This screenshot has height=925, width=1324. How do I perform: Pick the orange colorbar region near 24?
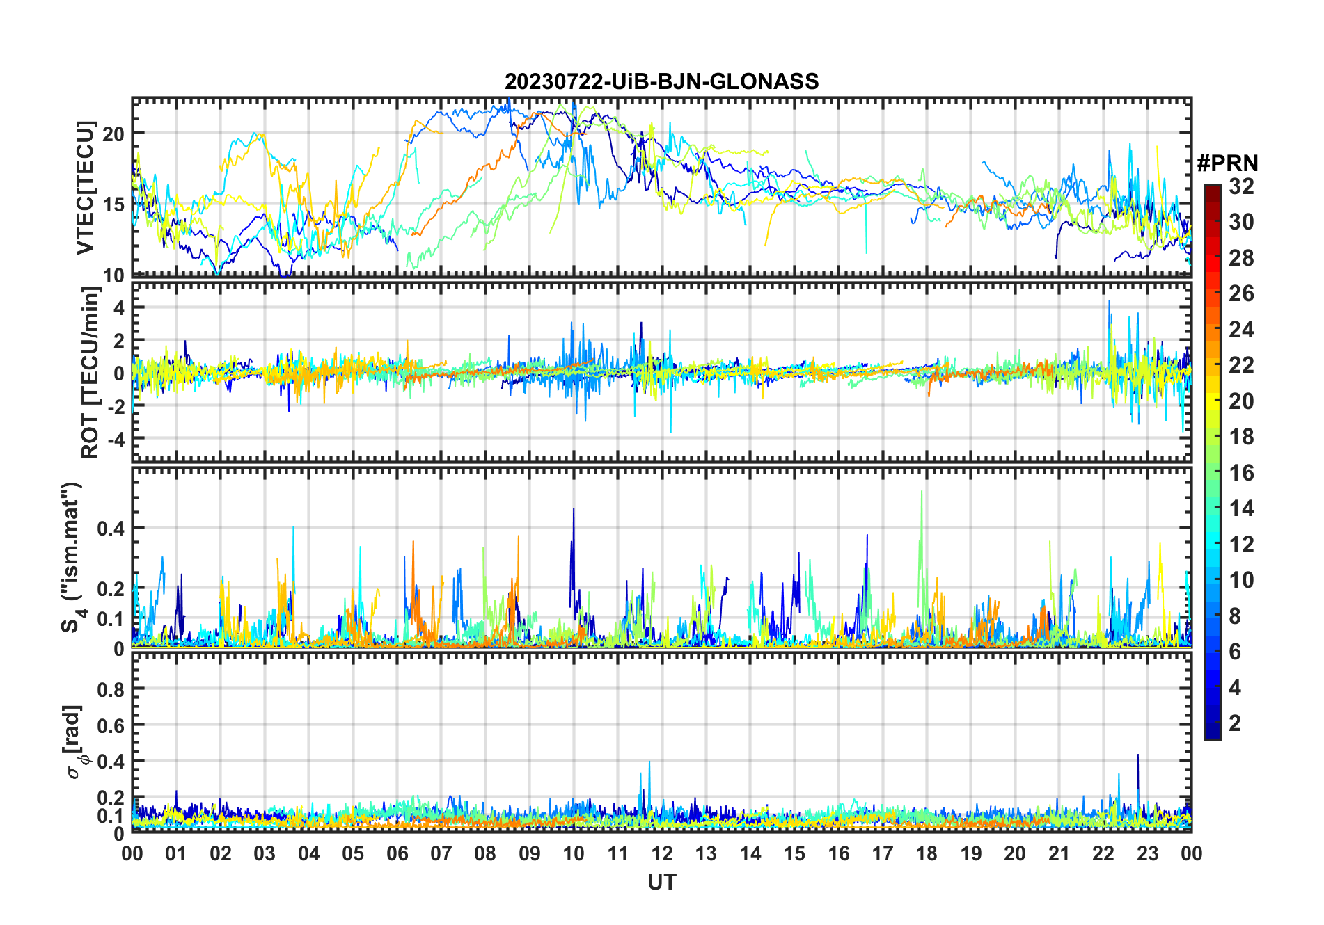(1212, 329)
